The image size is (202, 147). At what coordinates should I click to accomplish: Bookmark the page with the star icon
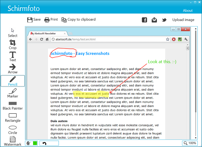point(167,39)
